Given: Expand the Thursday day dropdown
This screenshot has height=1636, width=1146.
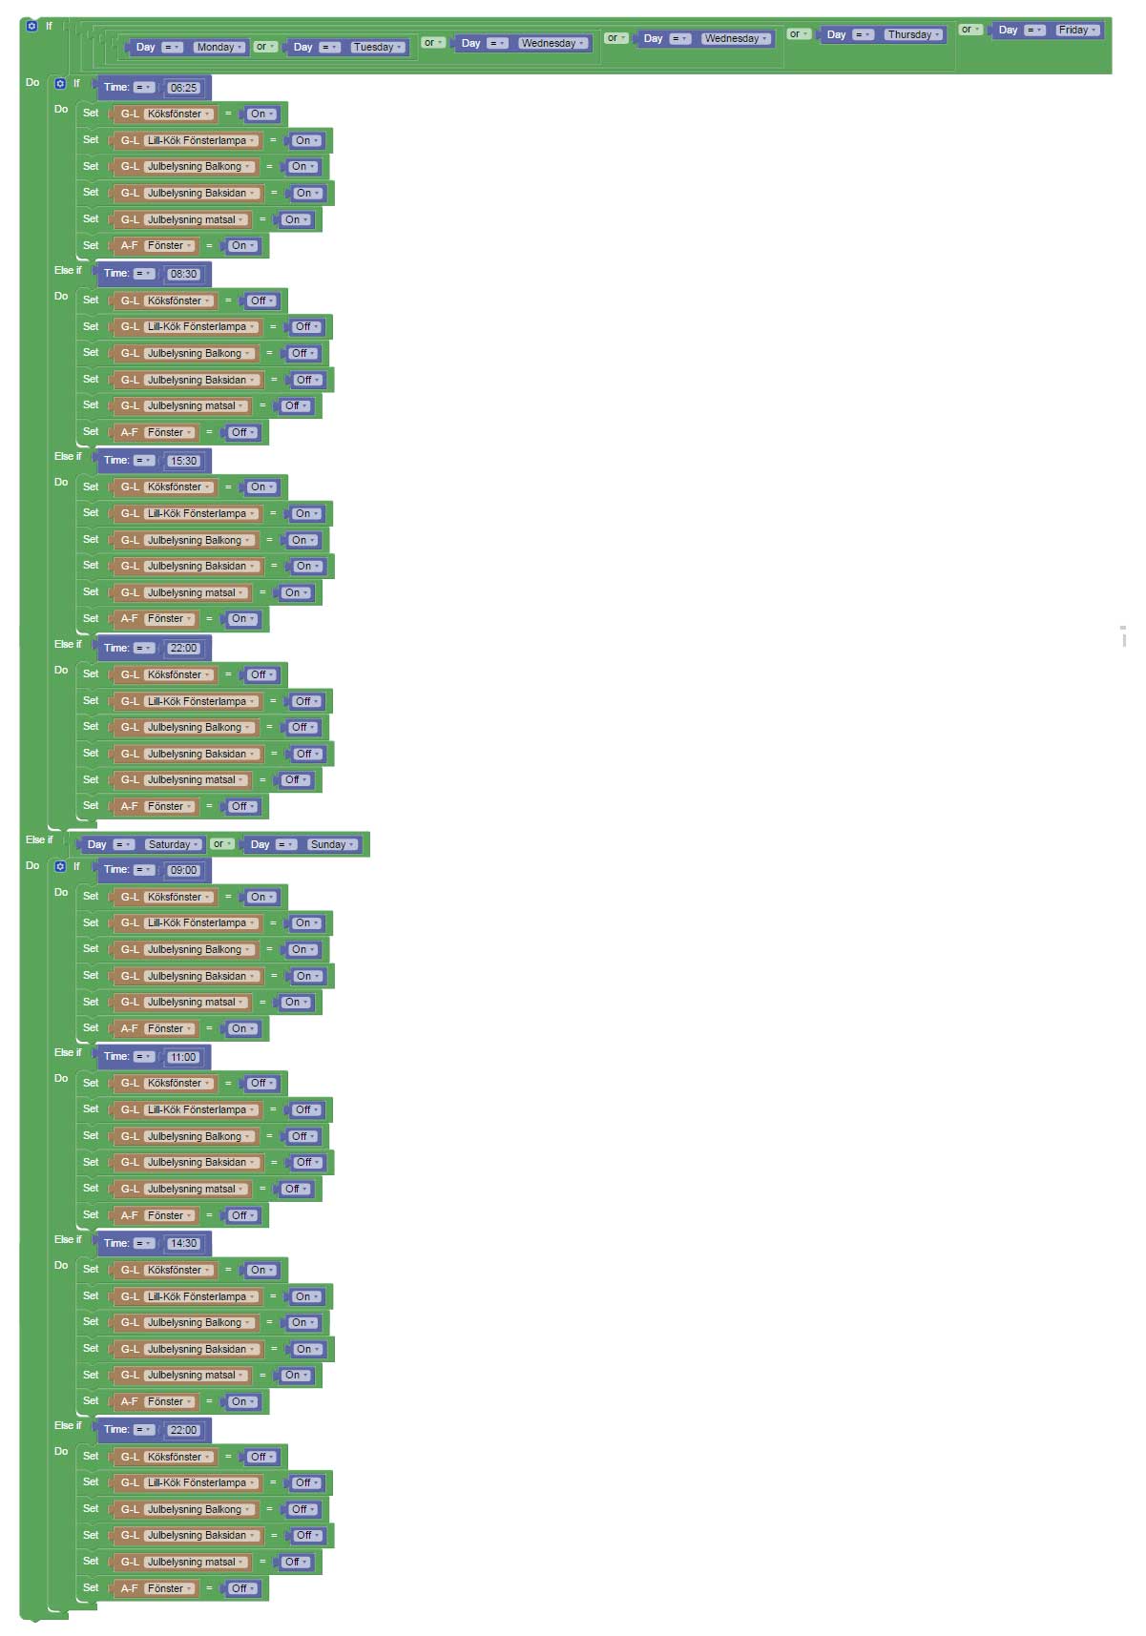Looking at the screenshot, I should pyautogui.click(x=913, y=34).
